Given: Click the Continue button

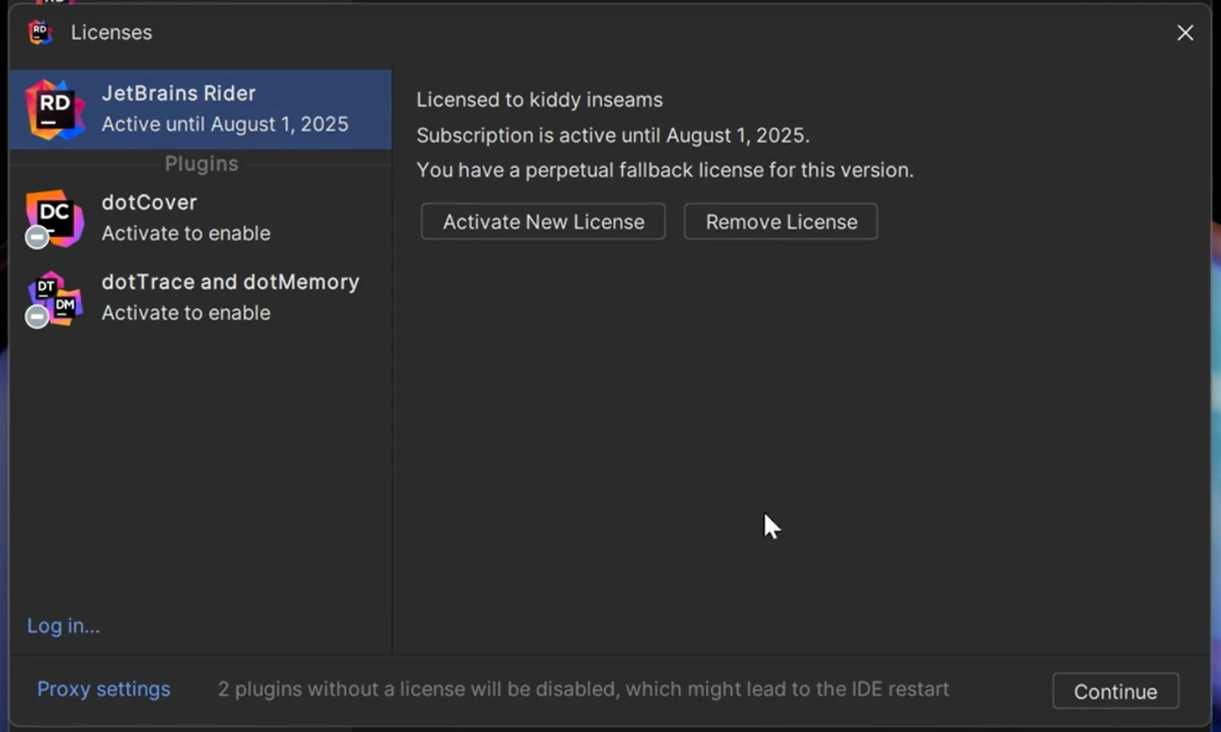Looking at the screenshot, I should coord(1115,691).
